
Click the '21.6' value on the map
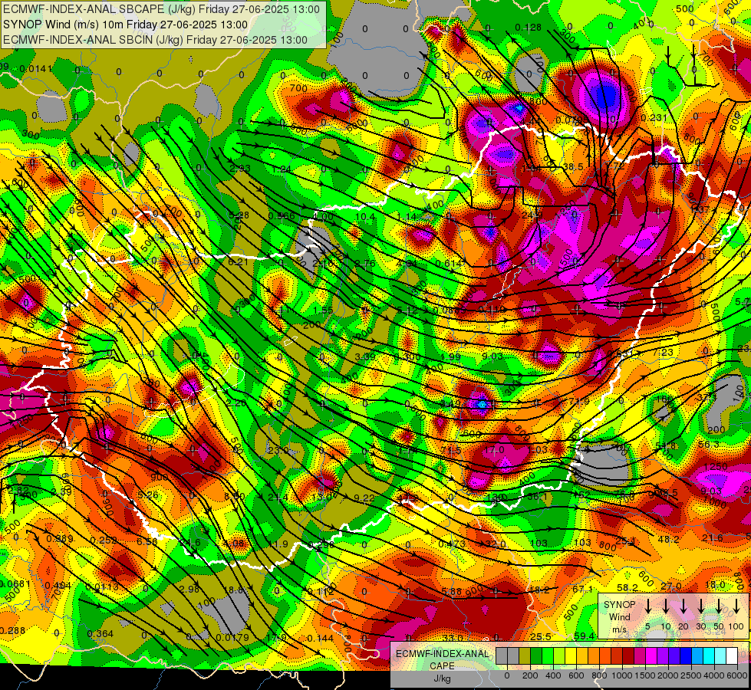(712, 538)
